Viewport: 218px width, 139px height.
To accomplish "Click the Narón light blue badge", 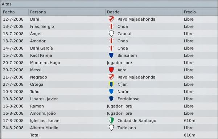I will coord(111,92).
